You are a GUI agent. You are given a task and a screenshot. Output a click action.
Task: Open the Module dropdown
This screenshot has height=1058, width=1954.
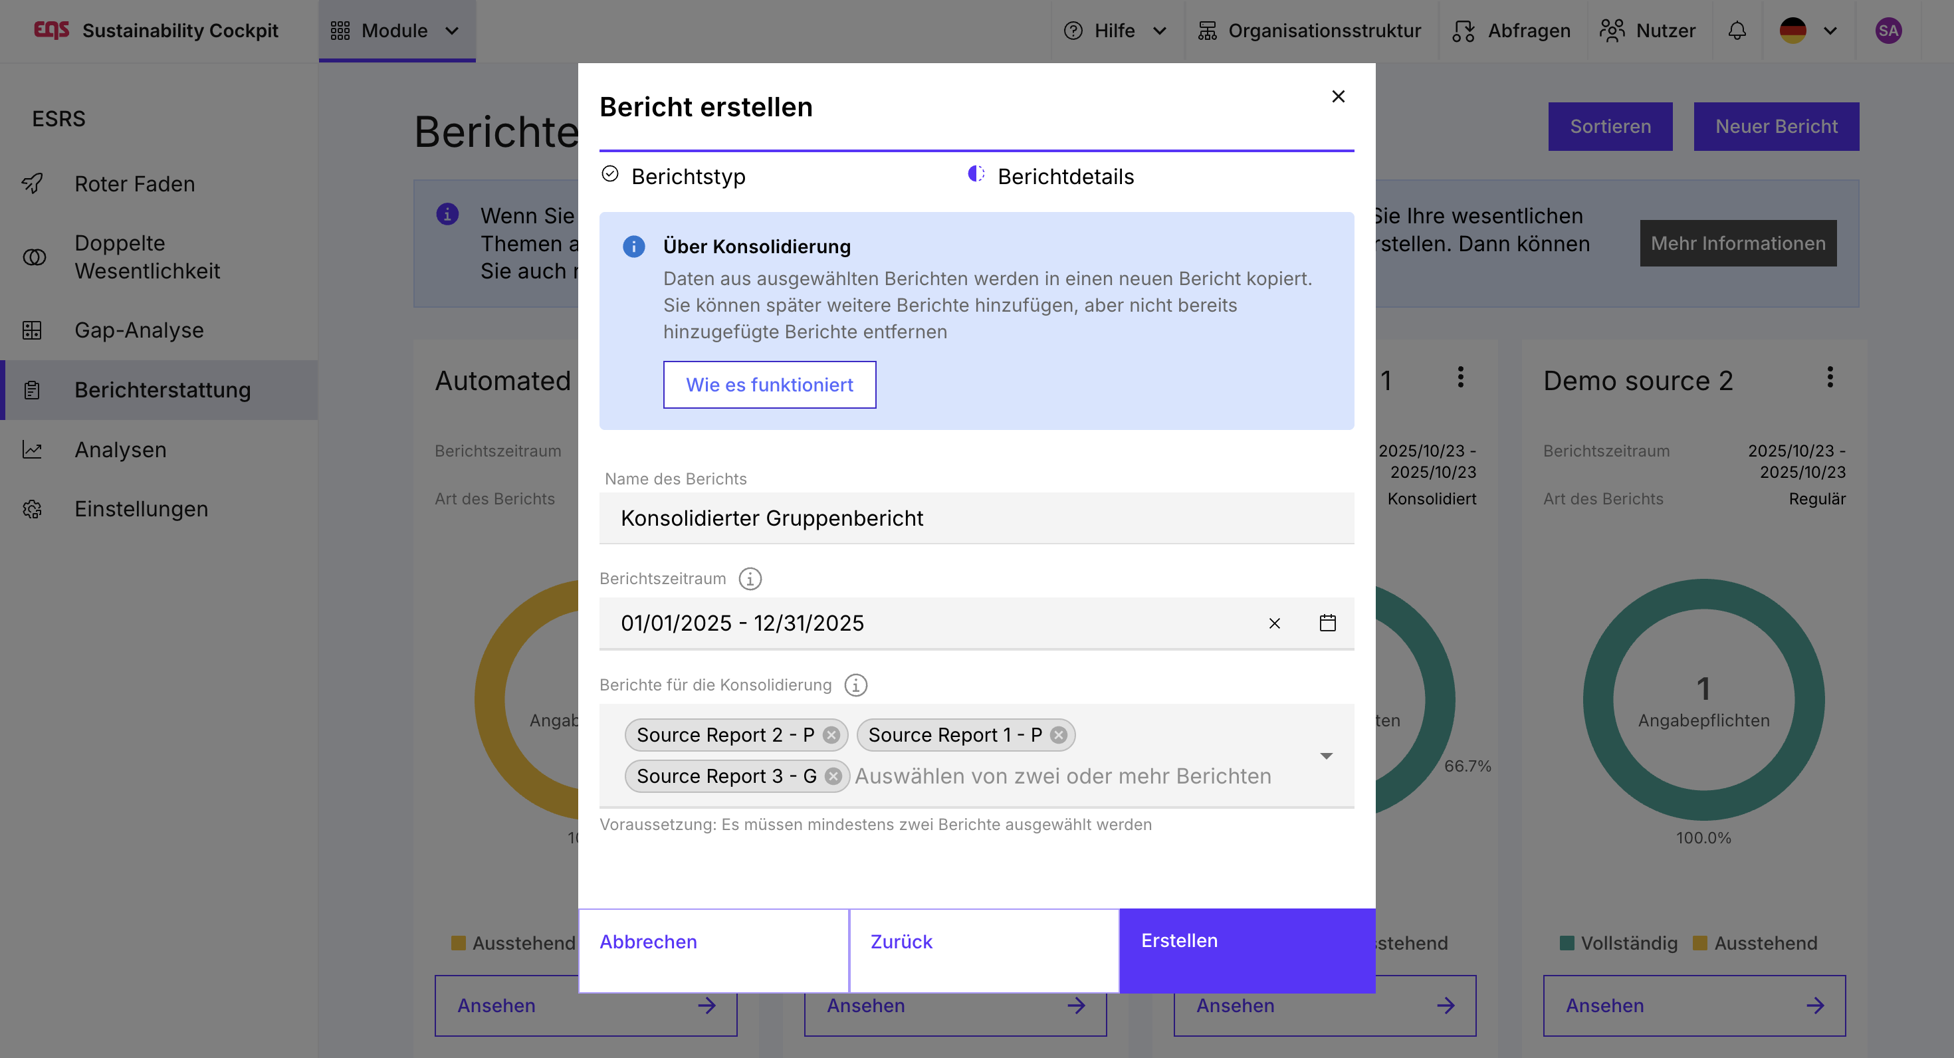tap(396, 31)
